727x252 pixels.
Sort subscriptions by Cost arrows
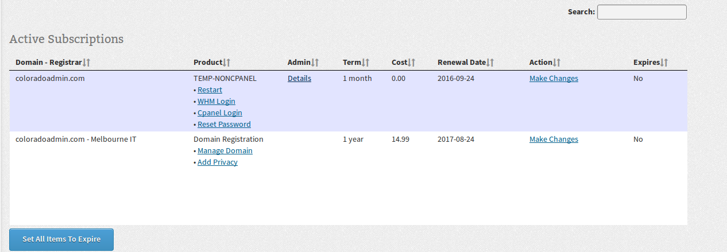(411, 63)
